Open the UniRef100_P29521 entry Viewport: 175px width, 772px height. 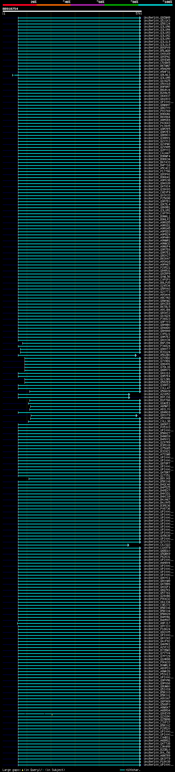157,268
